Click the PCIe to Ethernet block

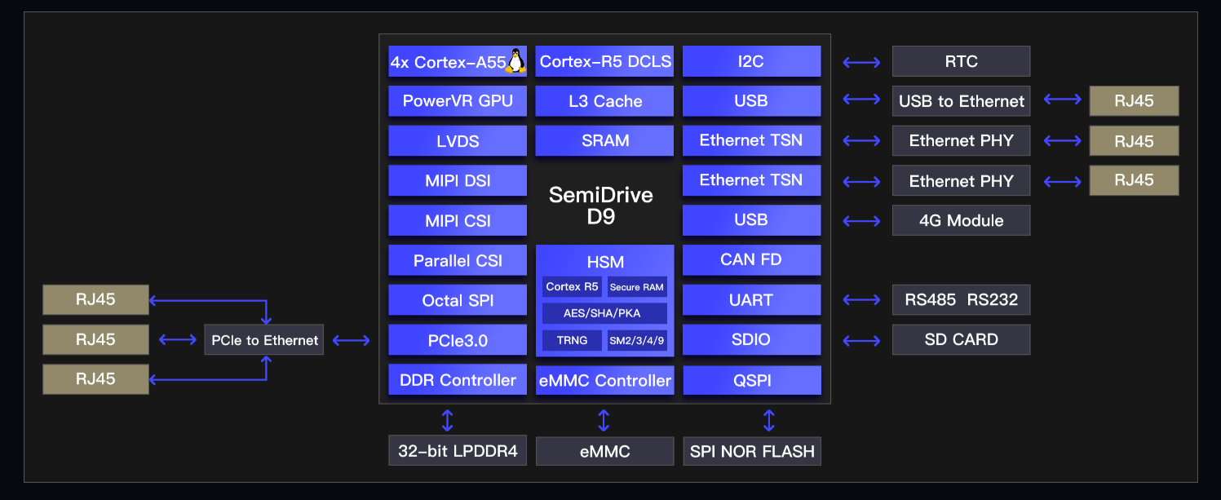click(264, 340)
